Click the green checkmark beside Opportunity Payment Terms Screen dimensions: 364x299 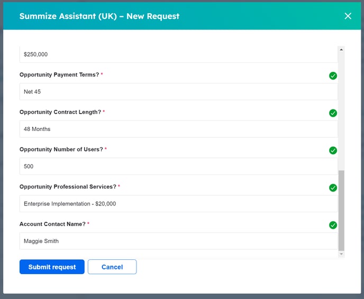(x=333, y=76)
